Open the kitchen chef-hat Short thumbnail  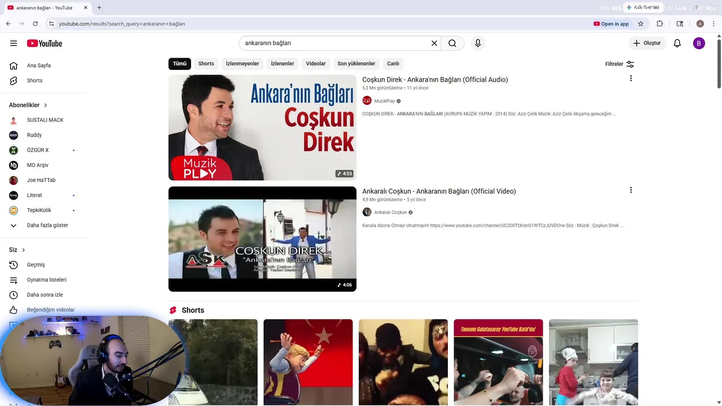coord(593,362)
